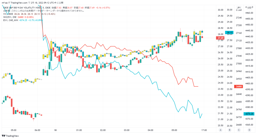Viewport: 257px width, 139px height.
Task: Click the 4365.00 tick on the USD scale
Action: coord(249,125)
